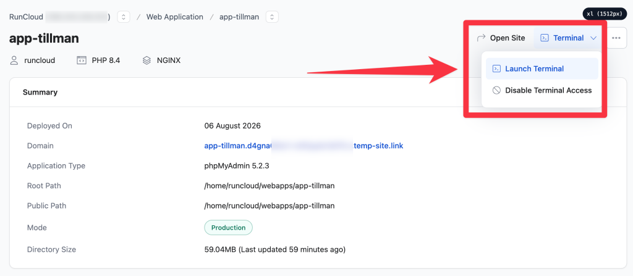
Task: Click the user icon beside runcloud
Action: click(15, 61)
